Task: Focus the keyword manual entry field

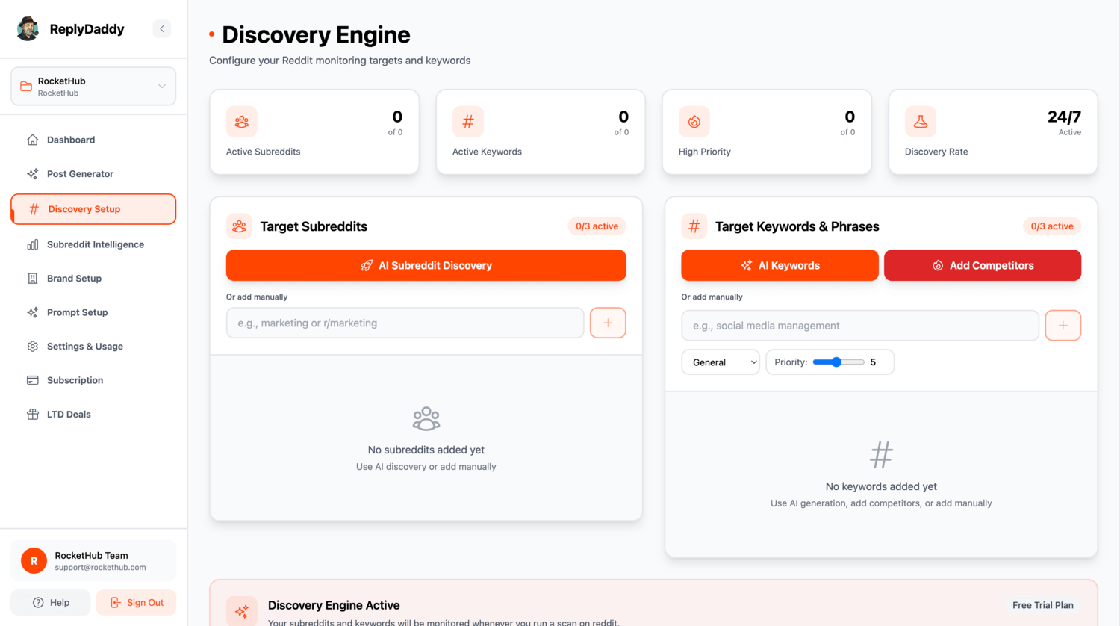Action: point(860,326)
